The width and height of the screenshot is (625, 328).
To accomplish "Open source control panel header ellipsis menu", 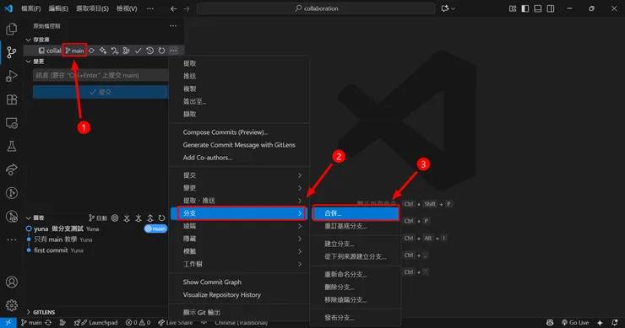I will (173, 26).
